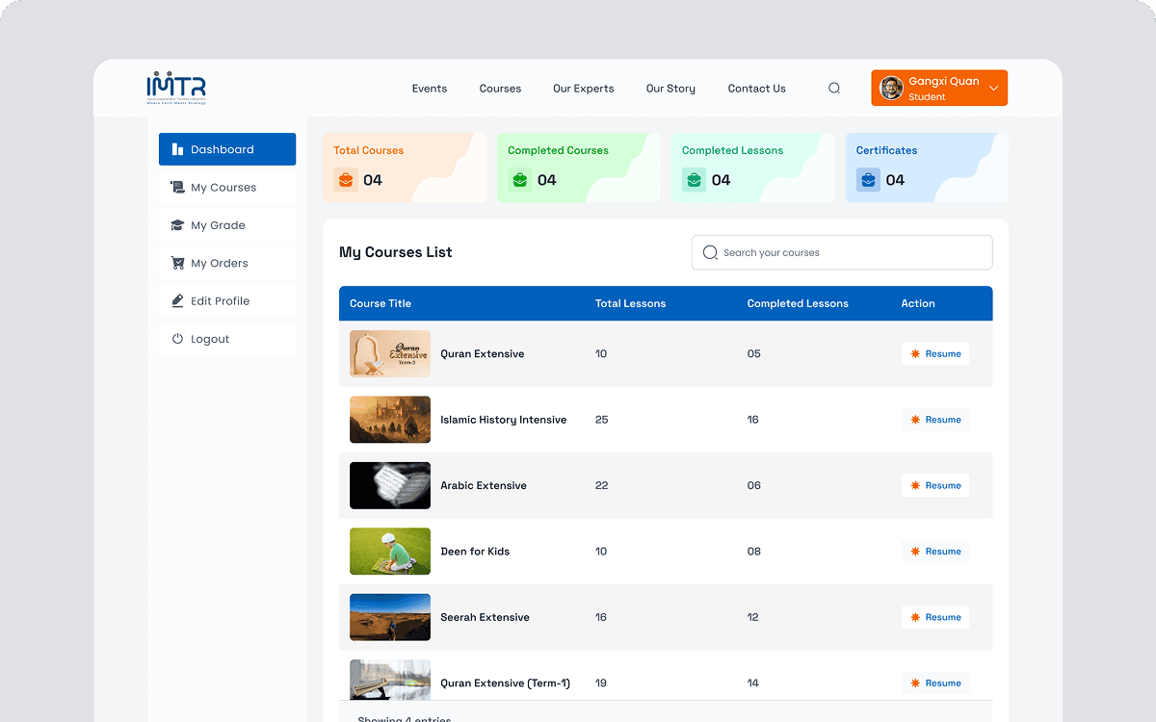
Task: Click the blue briefcase icon on Certificates card
Action: pos(867,179)
